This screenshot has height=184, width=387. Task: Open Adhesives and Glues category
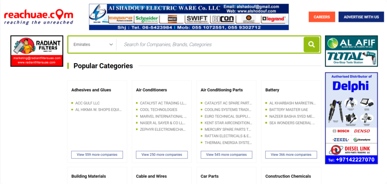tap(91, 90)
